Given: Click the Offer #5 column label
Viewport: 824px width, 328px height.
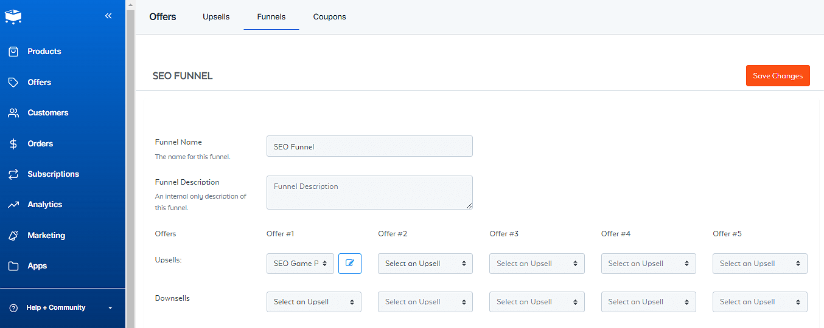Looking at the screenshot, I should pyautogui.click(x=727, y=234).
